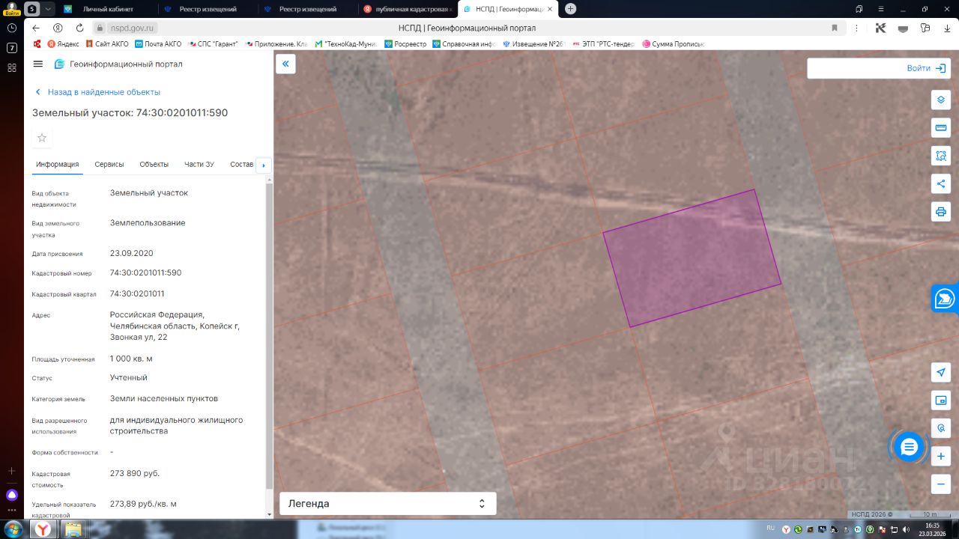Activate the ruler measurement tool
959x539 pixels.
(x=941, y=128)
